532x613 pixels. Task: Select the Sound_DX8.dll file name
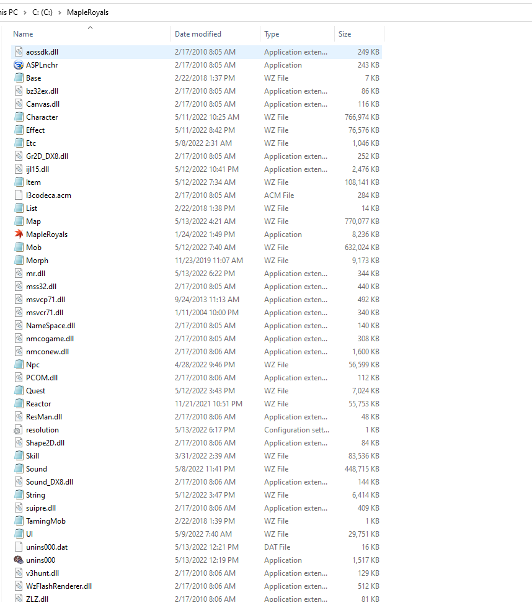[x=50, y=481]
